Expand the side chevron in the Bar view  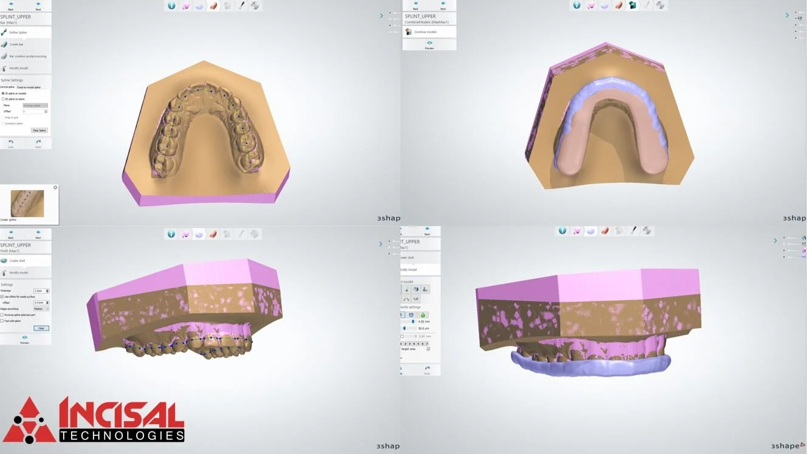382,16
